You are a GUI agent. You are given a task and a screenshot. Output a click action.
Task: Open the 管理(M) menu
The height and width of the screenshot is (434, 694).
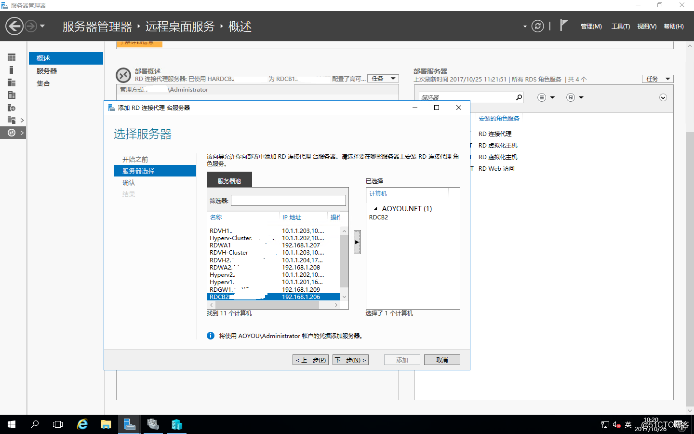point(591,27)
